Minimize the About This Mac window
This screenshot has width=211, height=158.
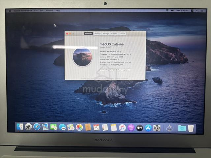click(x=70, y=34)
